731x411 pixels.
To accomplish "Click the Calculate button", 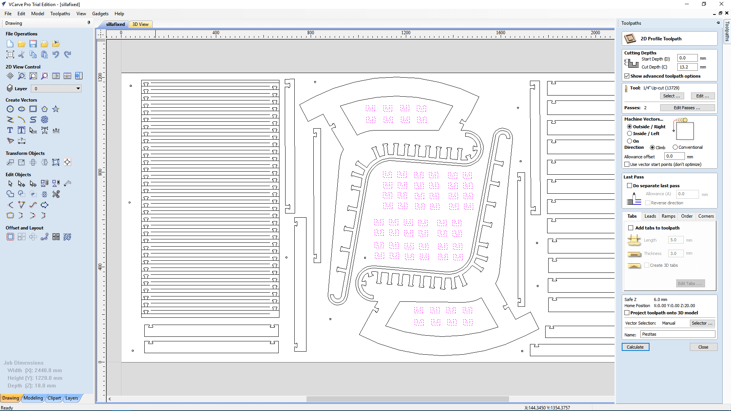I will (x=635, y=347).
